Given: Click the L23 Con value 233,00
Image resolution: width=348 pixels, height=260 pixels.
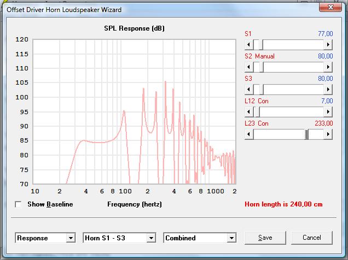Looking at the screenshot, I should click(x=324, y=123).
